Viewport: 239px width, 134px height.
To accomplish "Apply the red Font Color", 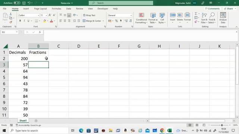I will 52,21.
